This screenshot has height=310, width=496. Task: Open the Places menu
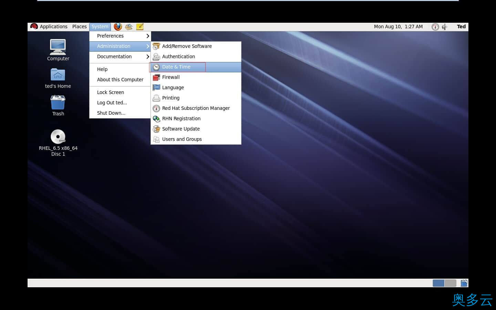79,27
